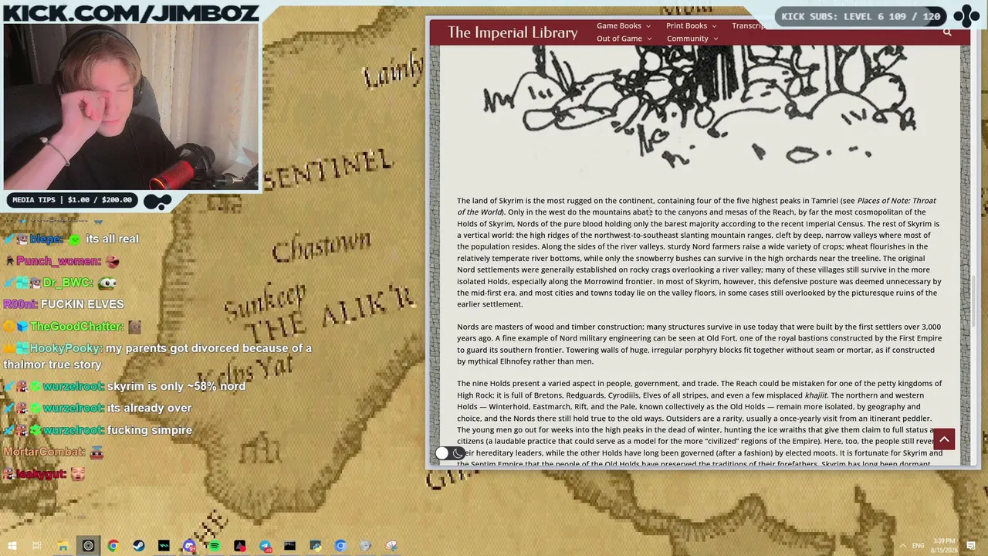
Task: Click wurzelroot's 'fucking simpire' message
Action: 150,430
